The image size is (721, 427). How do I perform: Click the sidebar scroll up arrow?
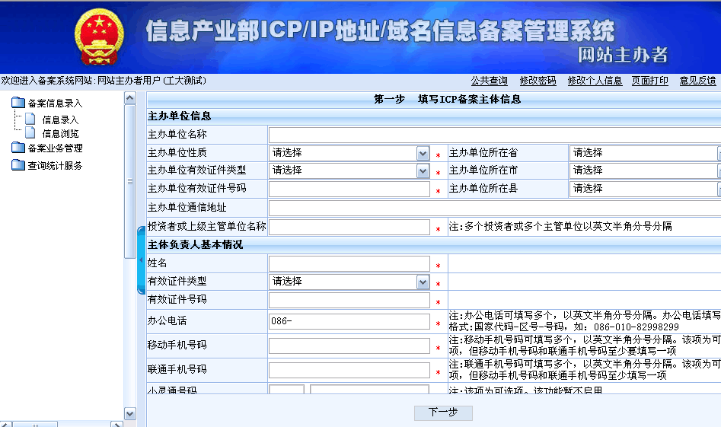[129, 99]
